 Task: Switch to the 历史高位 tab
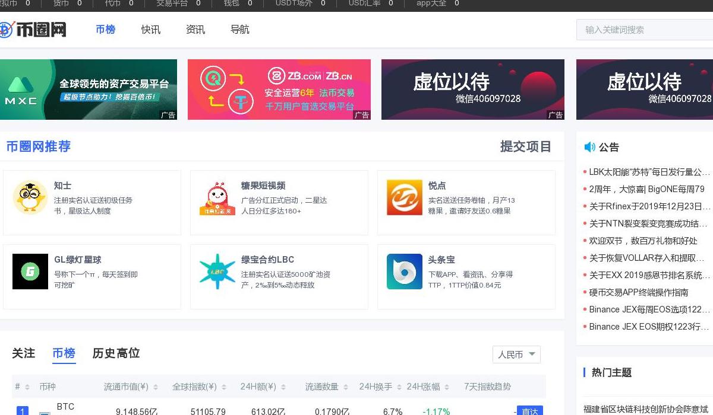116,353
